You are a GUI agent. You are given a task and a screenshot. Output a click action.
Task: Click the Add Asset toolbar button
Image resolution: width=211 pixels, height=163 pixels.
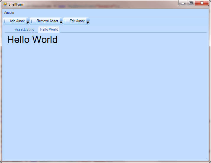[x=17, y=21]
